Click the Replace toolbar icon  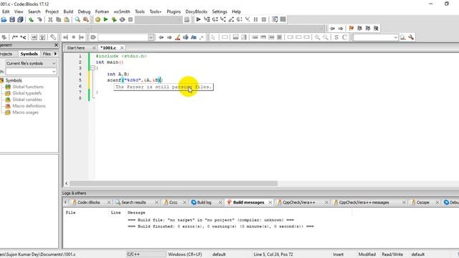86,19
